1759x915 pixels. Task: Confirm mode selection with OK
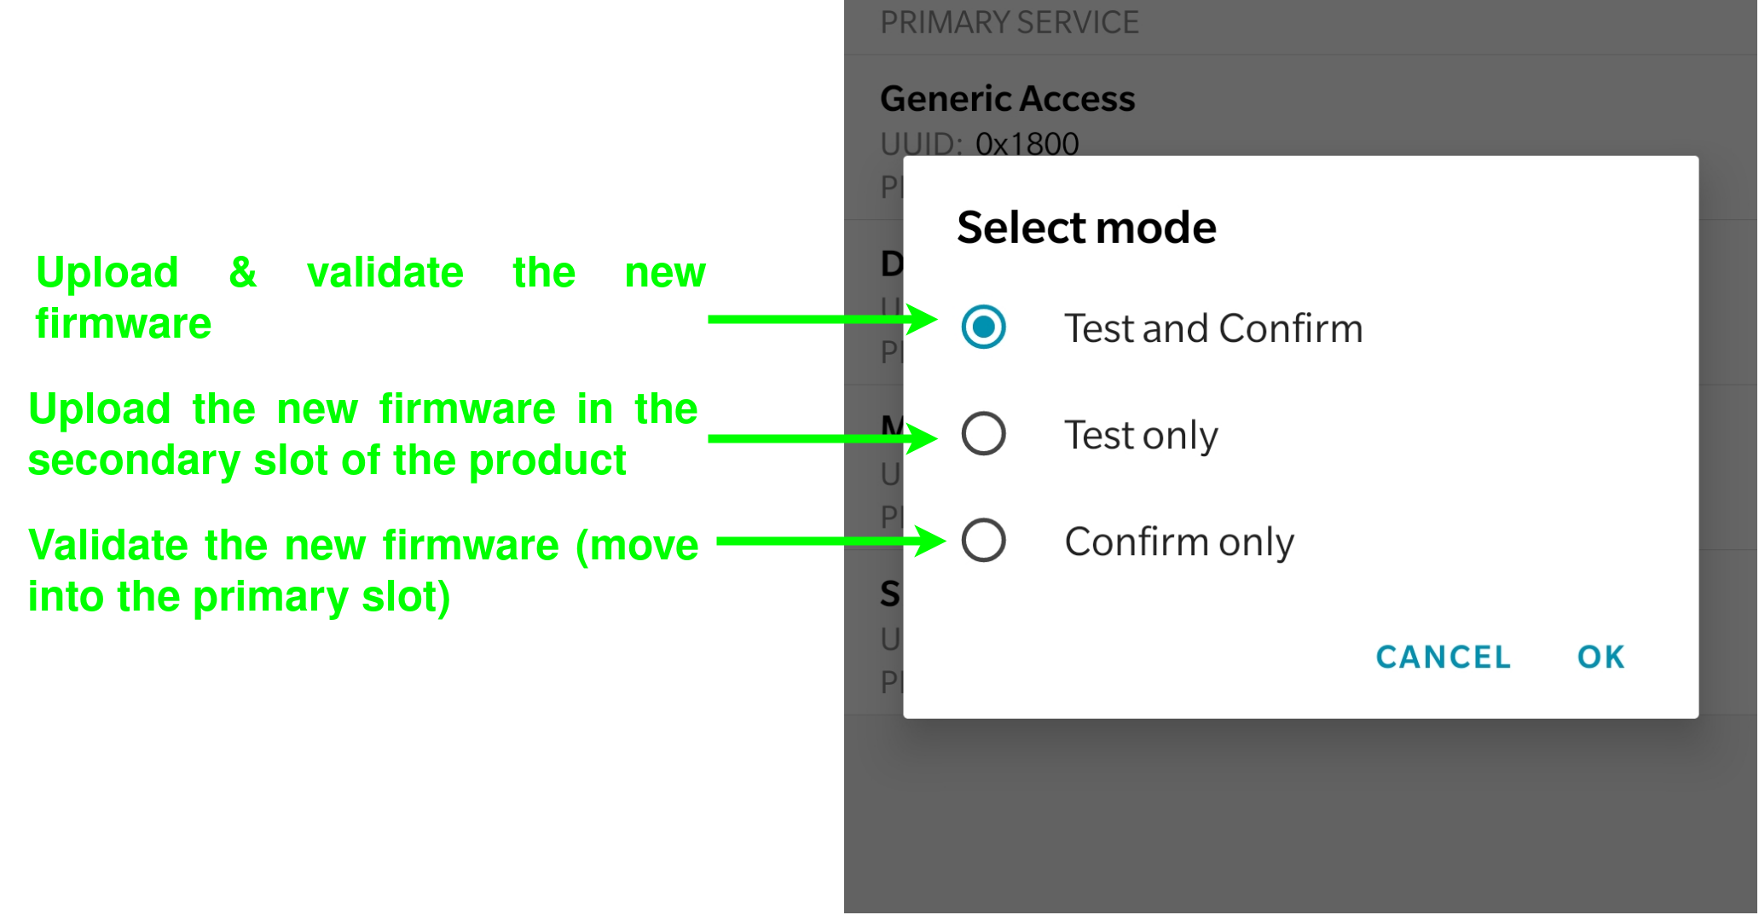click(x=1600, y=657)
